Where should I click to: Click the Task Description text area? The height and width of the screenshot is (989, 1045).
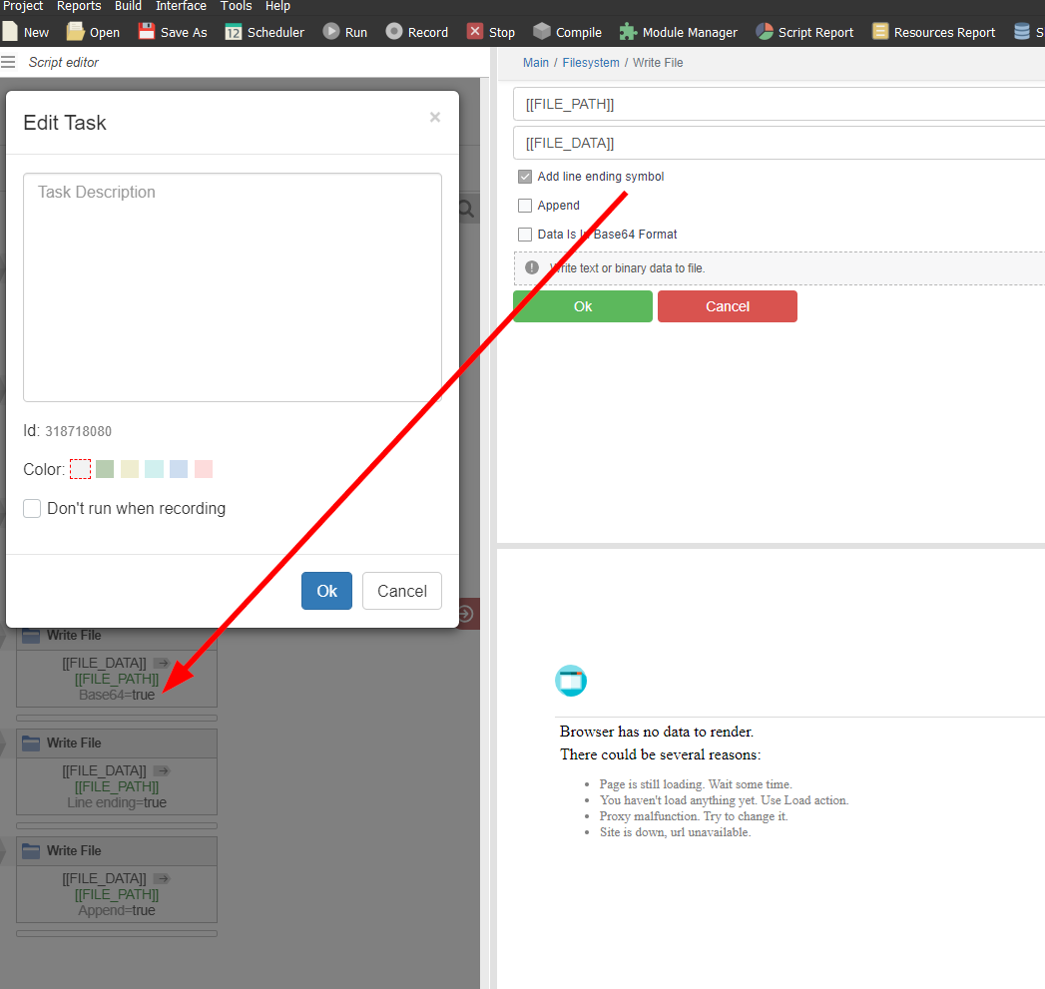pos(233,287)
